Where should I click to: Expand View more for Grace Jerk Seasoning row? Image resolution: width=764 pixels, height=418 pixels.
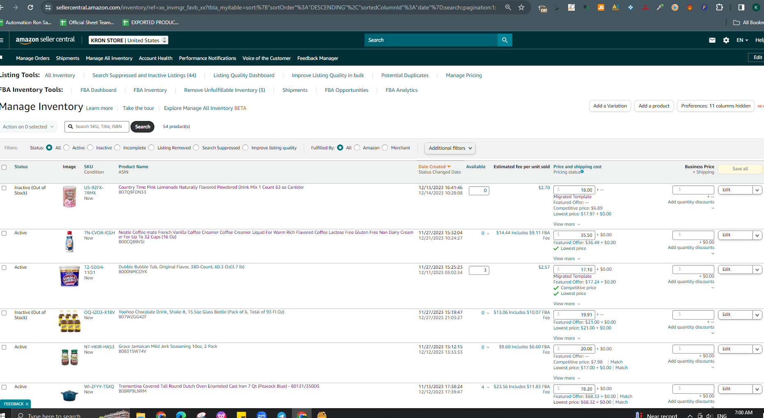click(567, 378)
